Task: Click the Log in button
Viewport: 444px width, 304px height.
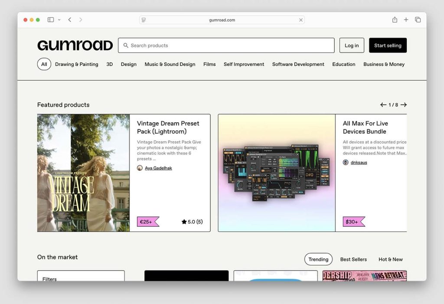Action: point(351,46)
